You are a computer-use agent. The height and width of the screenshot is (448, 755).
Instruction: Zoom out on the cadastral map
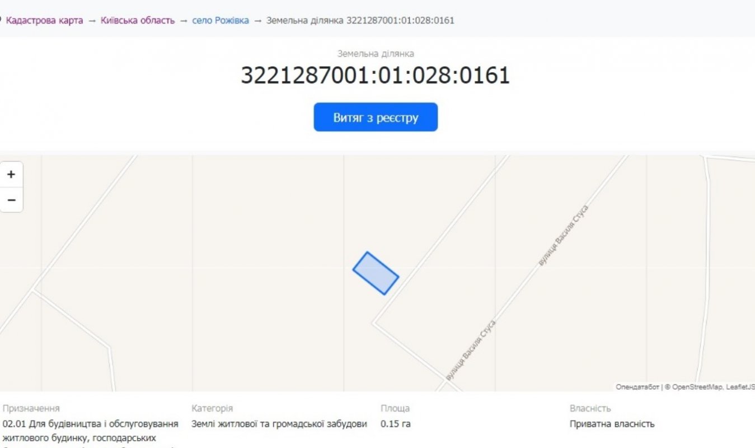pos(11,200)
